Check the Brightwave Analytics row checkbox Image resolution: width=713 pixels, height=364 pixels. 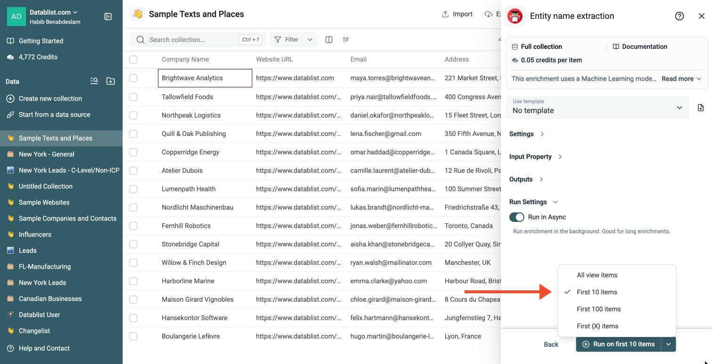[x=133, y=78]
